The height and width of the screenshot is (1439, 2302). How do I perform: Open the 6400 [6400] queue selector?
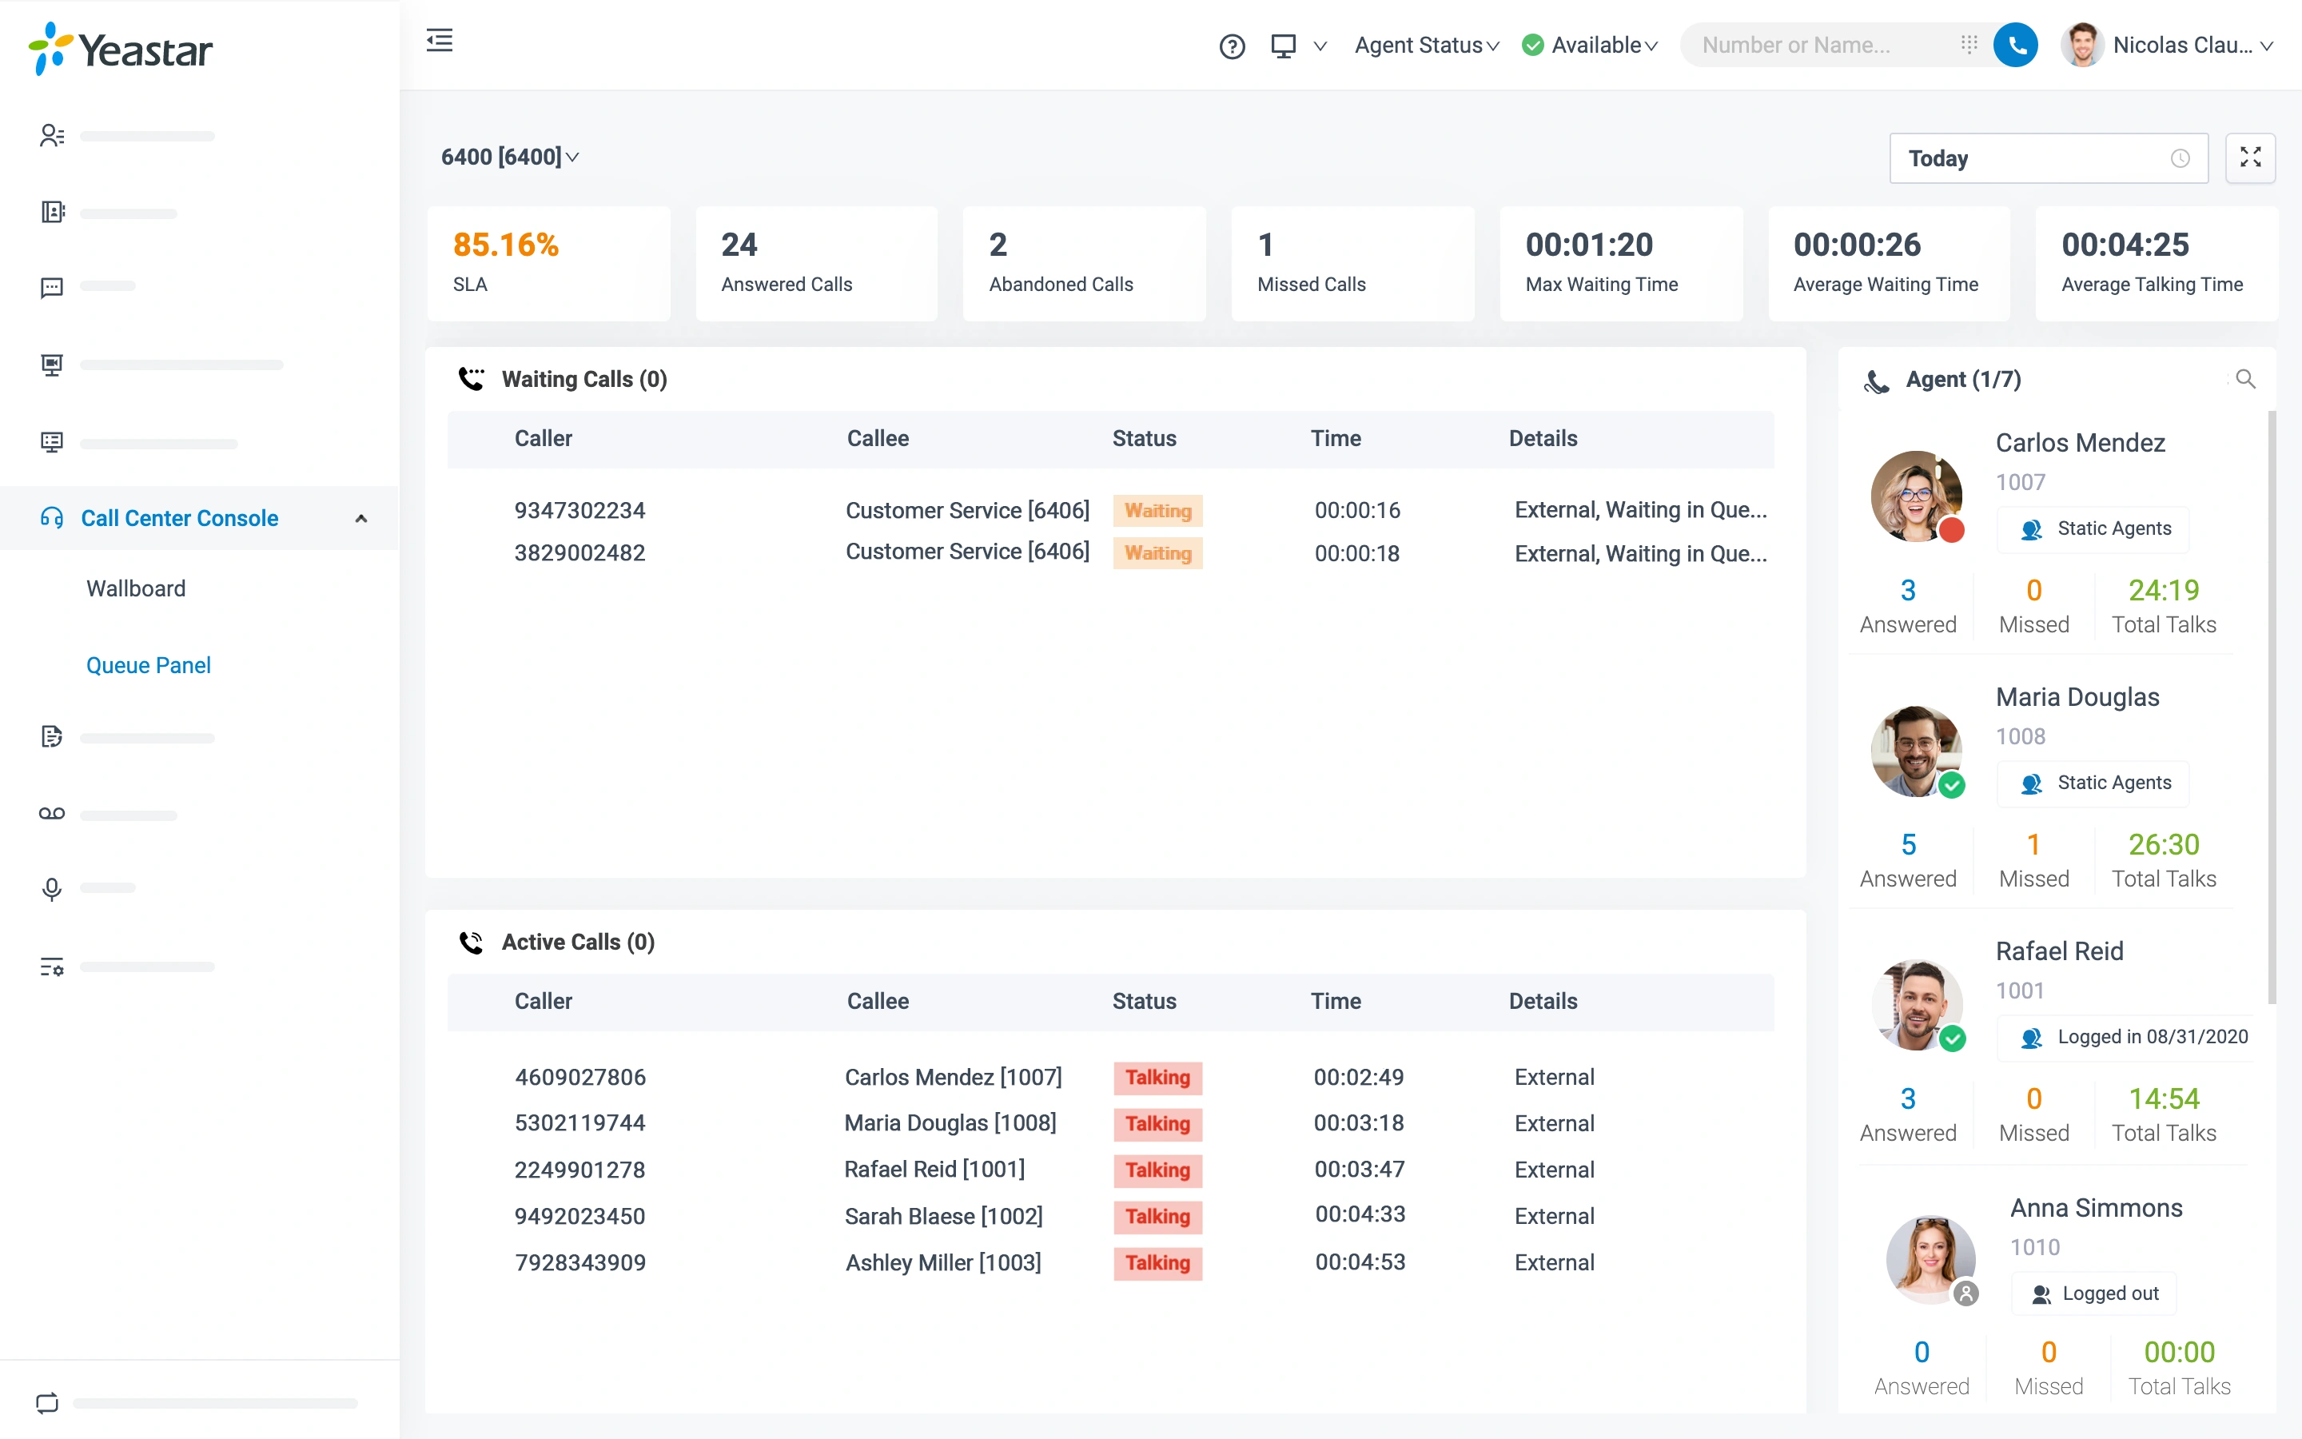point(510,157)
